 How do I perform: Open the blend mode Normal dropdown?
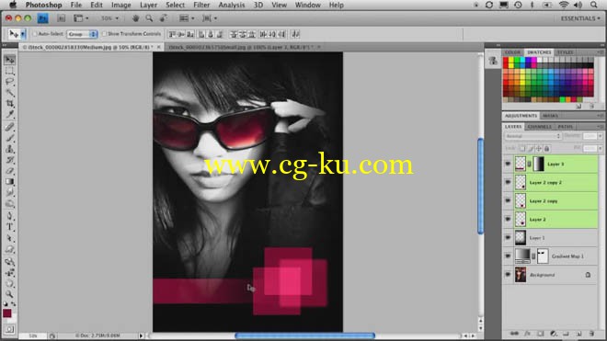[x=533, y=136]
